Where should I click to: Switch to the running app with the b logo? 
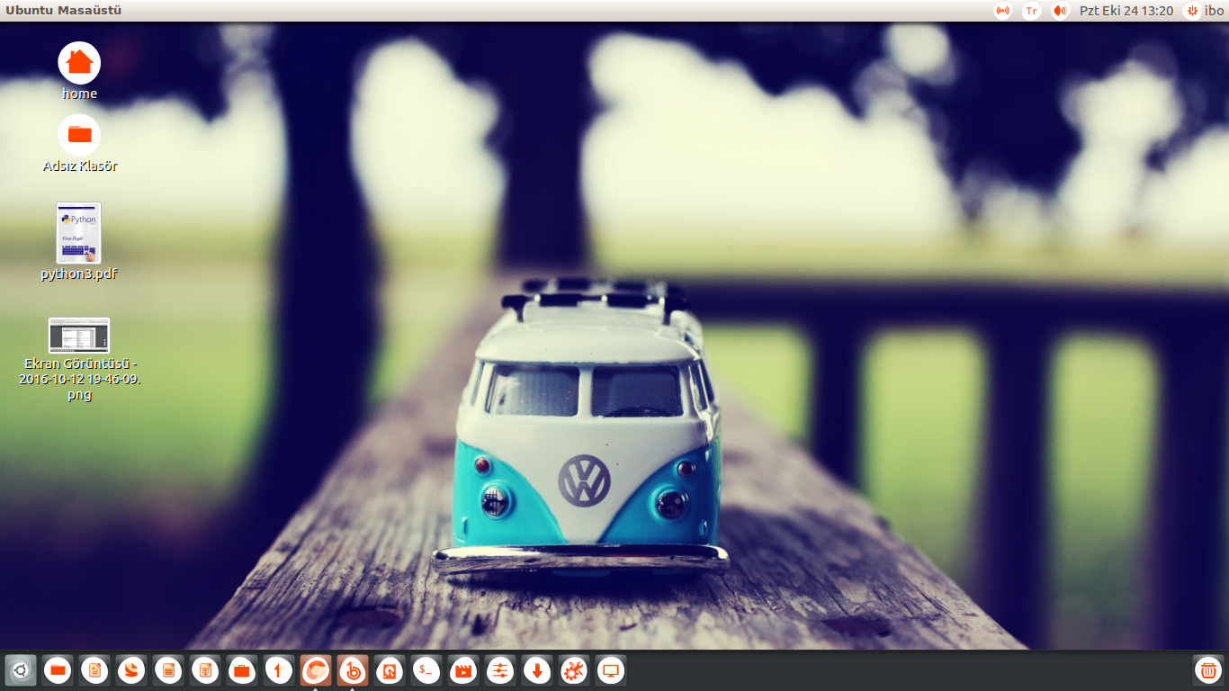[353, 670]
